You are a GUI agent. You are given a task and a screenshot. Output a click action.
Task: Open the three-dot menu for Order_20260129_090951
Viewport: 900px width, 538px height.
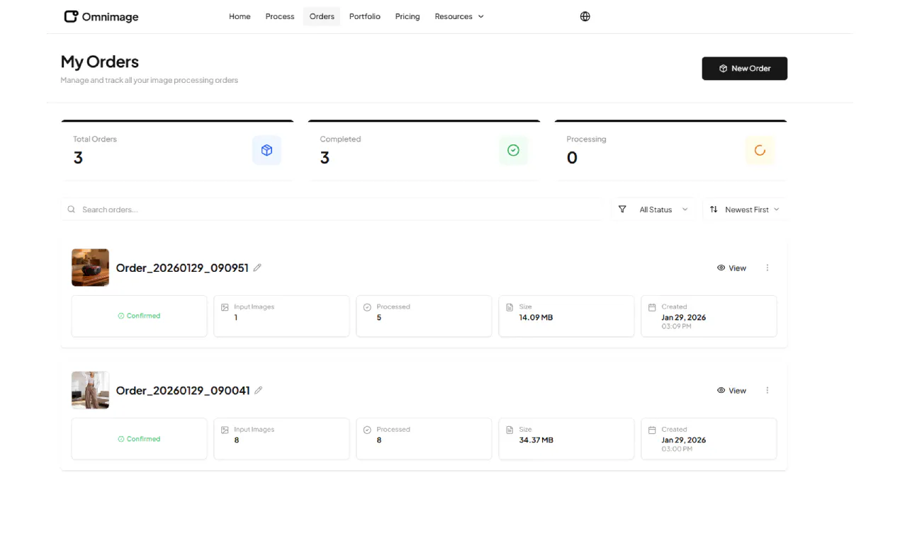[x=767, y=268]
